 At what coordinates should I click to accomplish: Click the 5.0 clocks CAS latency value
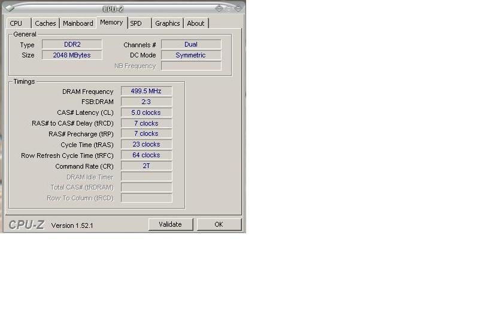[146, 112]
